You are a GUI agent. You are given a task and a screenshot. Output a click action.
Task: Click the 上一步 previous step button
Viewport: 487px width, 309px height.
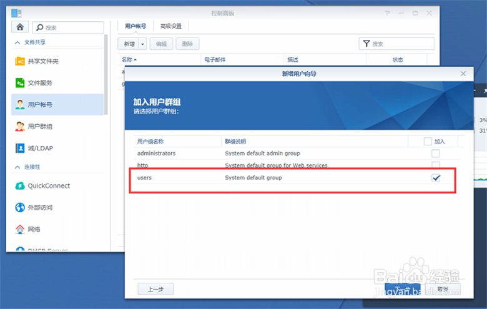[155, 289]
